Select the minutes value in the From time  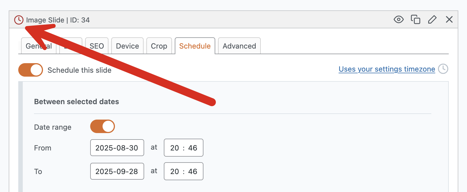coord(192,148)
